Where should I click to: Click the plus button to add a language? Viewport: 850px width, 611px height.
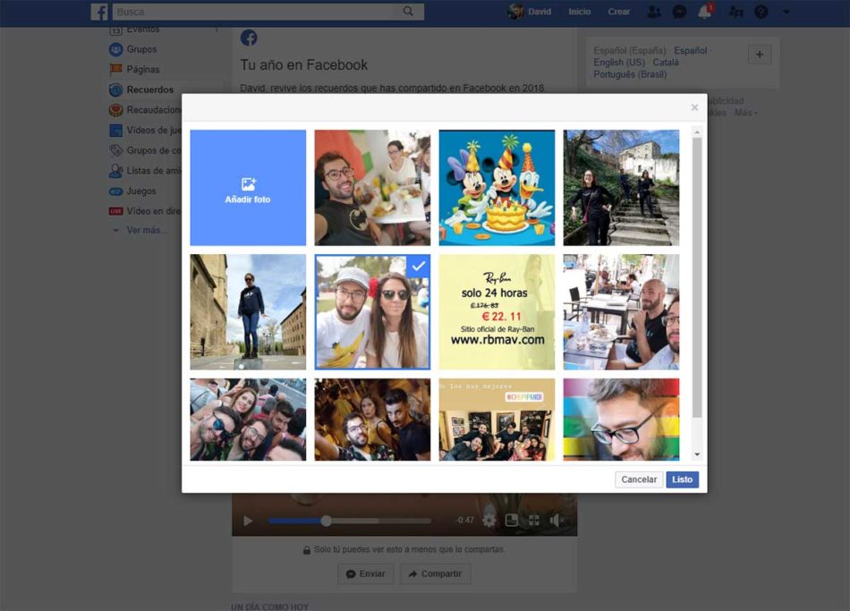point(760,55)
